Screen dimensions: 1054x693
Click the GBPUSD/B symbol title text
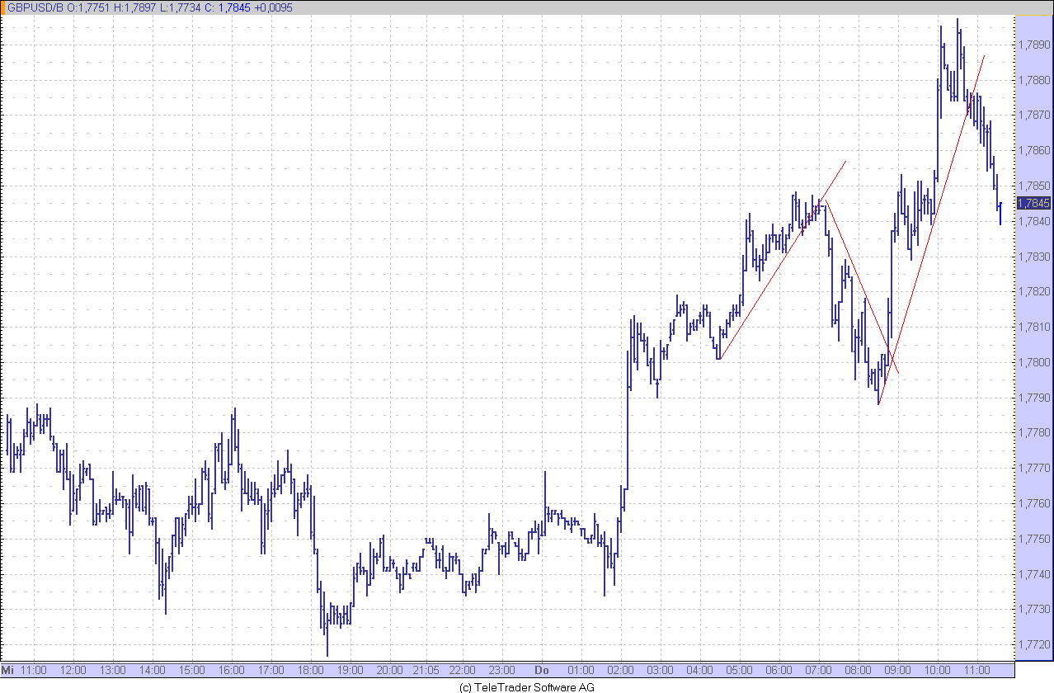pyautogui.click(x=35, y=7)
